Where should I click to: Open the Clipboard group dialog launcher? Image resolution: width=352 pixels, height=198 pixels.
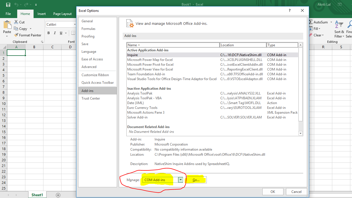coord(42,42)
